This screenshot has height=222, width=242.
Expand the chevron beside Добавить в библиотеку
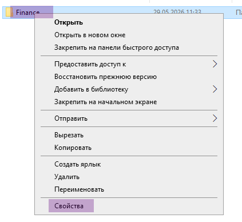click(215, 89)
